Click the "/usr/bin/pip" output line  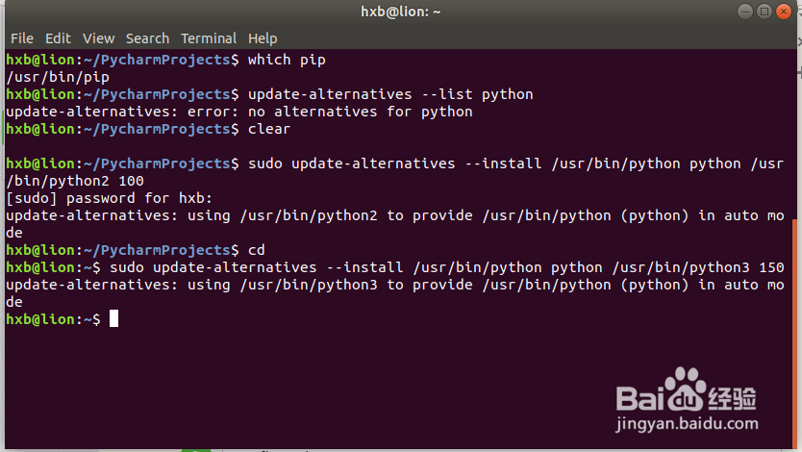58,77
